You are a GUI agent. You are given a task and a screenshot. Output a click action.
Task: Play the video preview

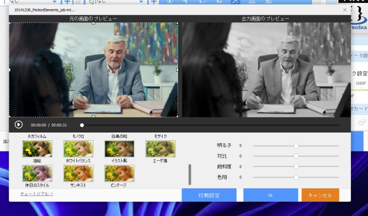[18, 124]
